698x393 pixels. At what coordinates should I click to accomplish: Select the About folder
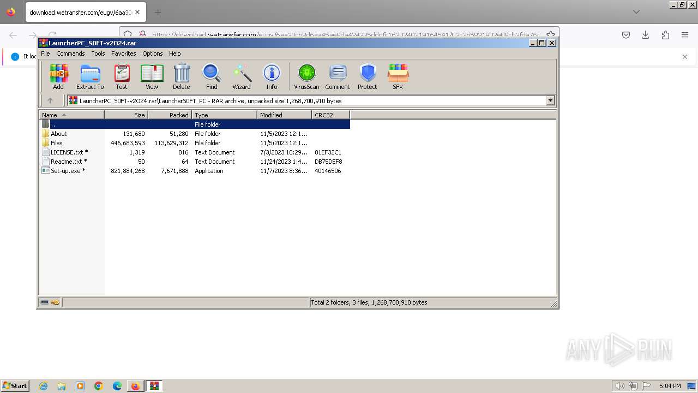point(58,134)
